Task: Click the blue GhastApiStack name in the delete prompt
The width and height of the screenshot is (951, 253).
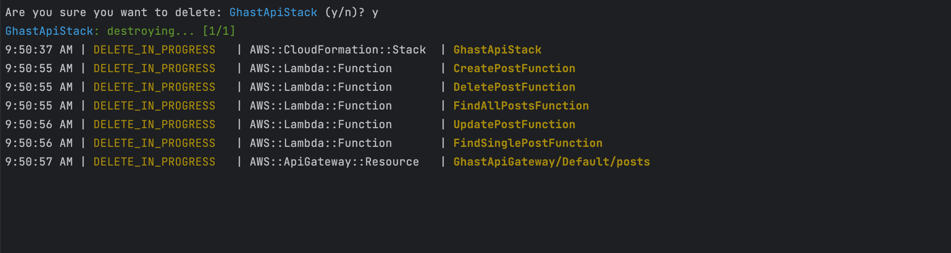Action: click(x=273, y=12)
